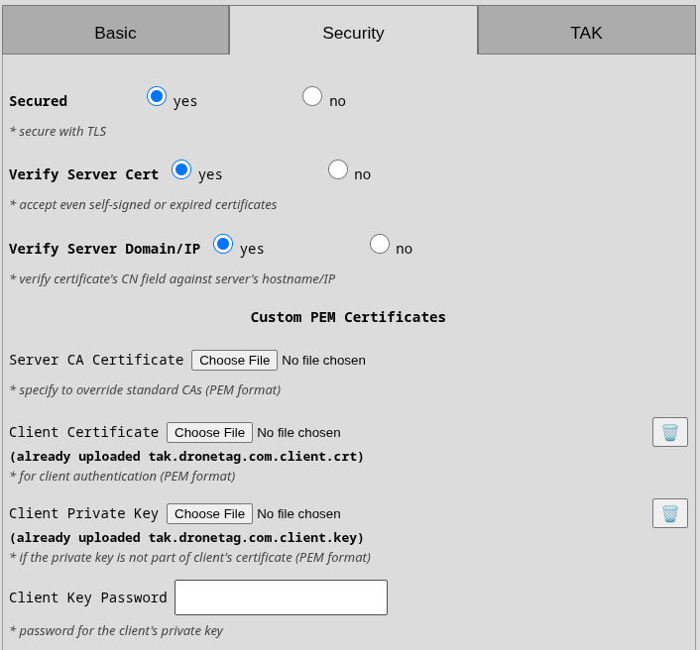Choose a file for Server CA Certificate
This screenshot has height=650, width=700.
234,360
